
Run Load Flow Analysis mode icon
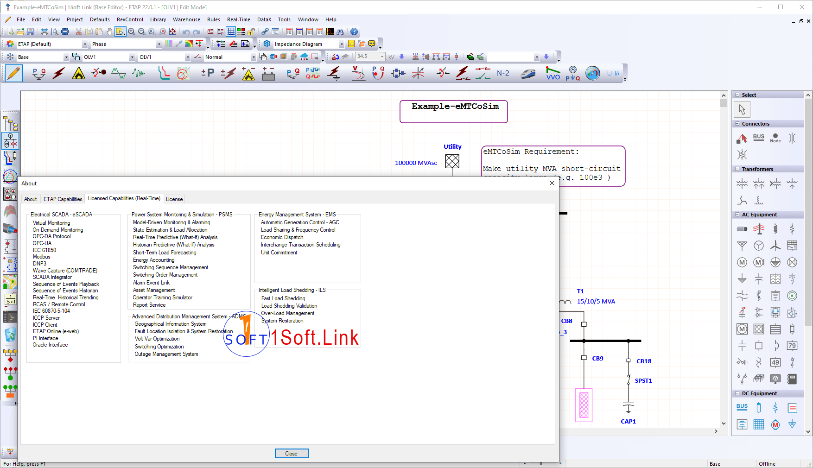(x=39, y=73)
